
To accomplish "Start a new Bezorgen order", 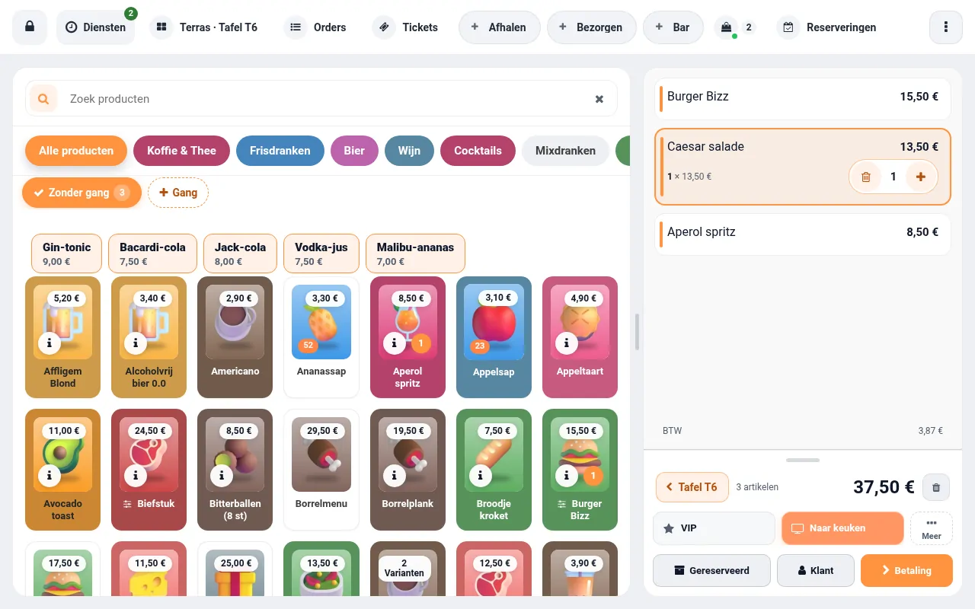I will tap(591, 27).
